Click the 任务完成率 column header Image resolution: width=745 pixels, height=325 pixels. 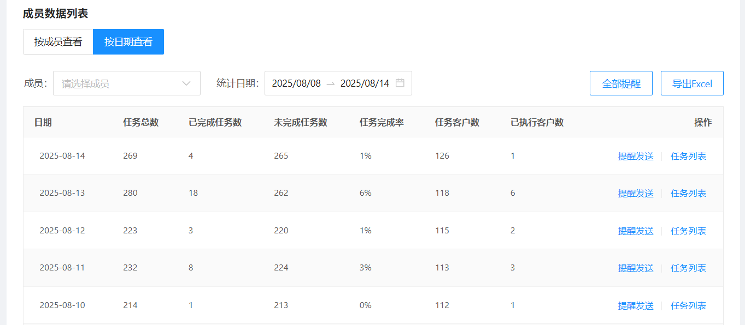(382, 122)
